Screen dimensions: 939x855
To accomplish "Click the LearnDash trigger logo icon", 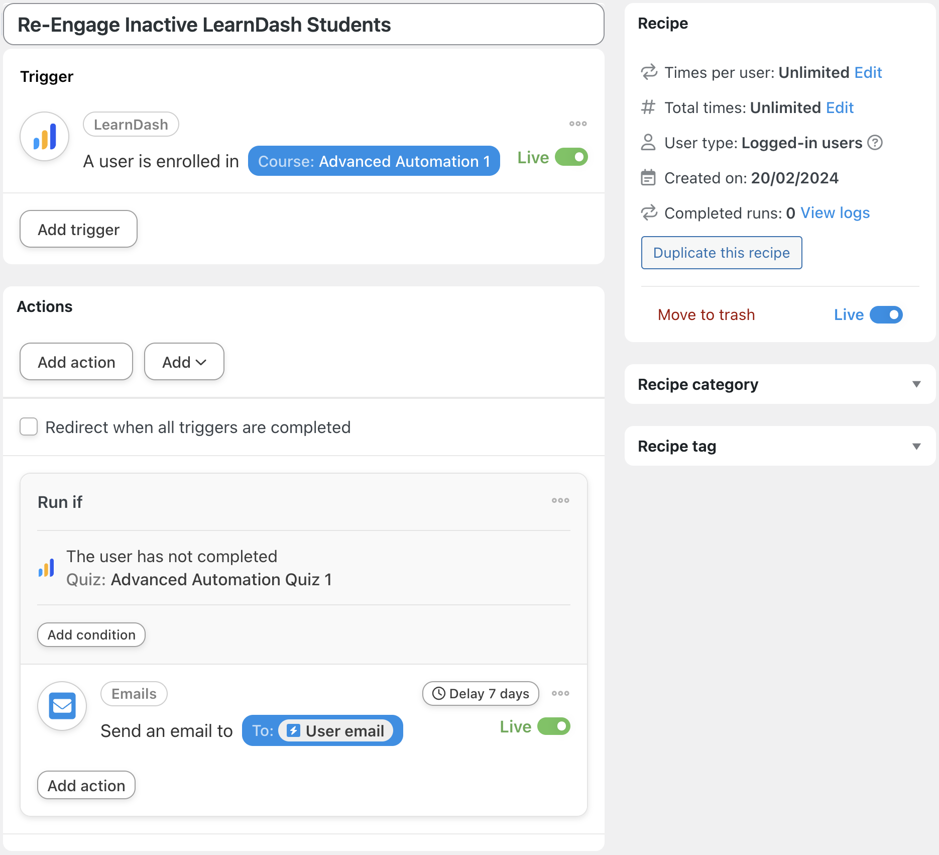I will point(45,137).
